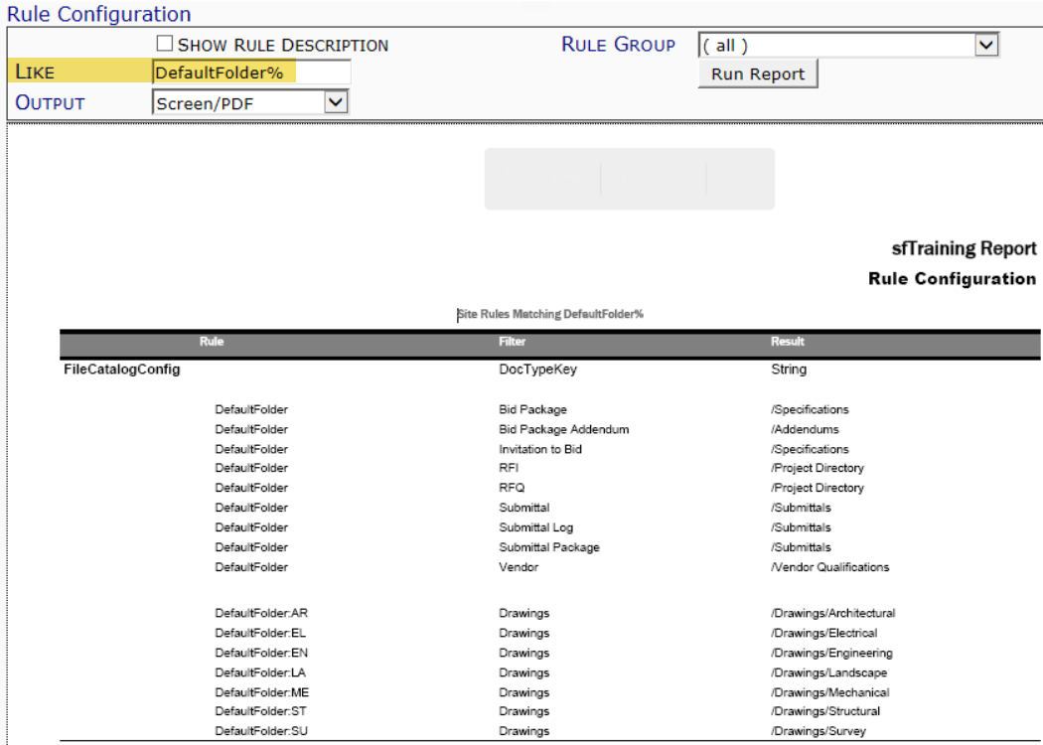Click the DefaultFolder:SU rule cell
1043x745 pixels.
(x=261, y=732)
